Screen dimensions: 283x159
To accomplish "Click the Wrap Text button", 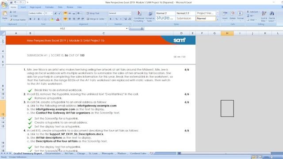I will (93, 13).
